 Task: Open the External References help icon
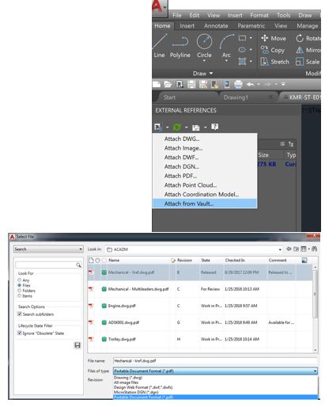pos(214,127)
